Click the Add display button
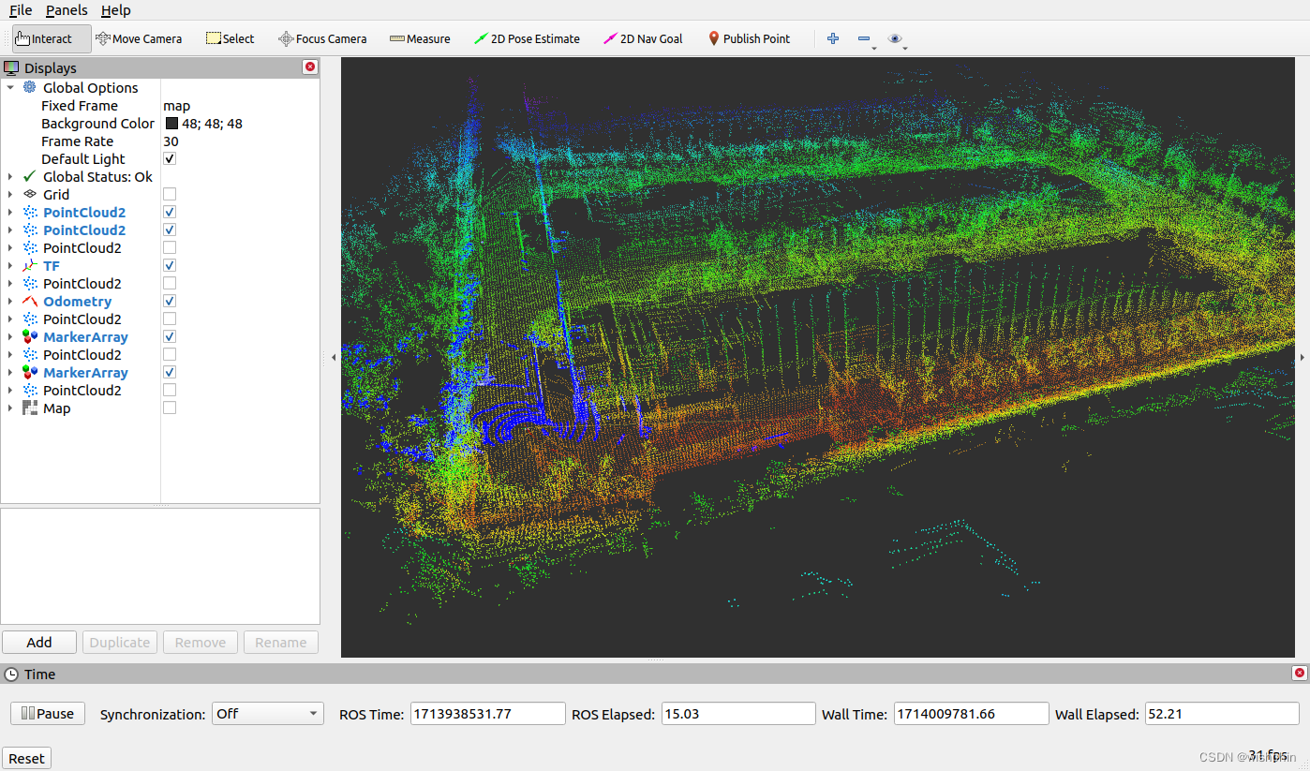 (39, 642)
